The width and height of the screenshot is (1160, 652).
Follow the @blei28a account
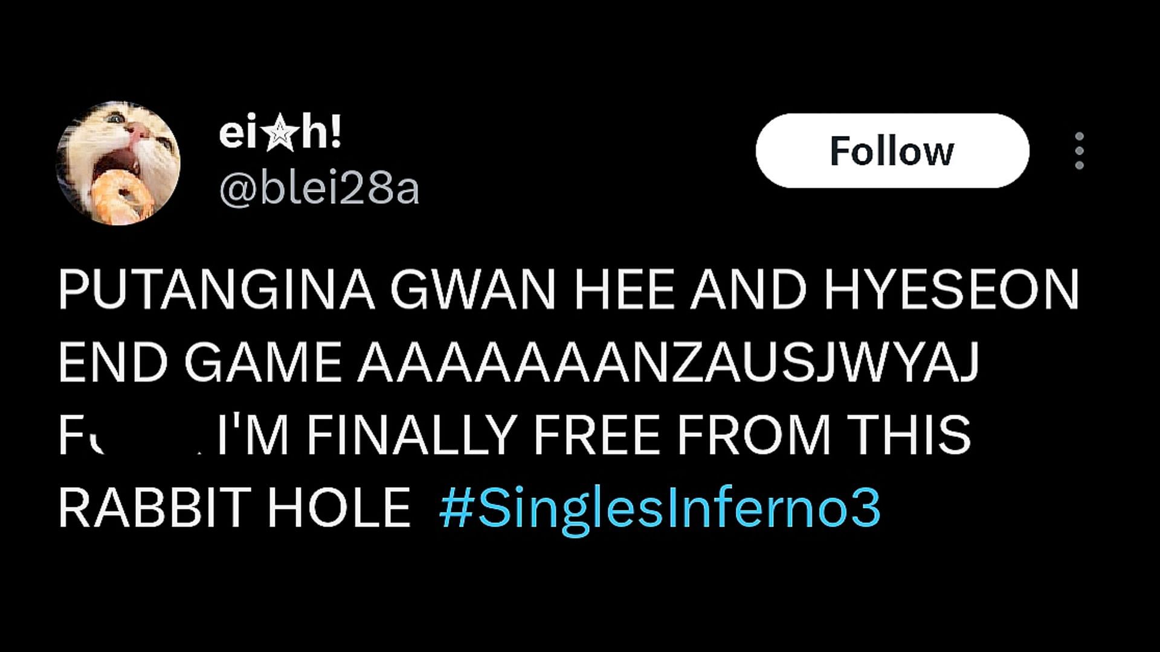click(892, 150)
